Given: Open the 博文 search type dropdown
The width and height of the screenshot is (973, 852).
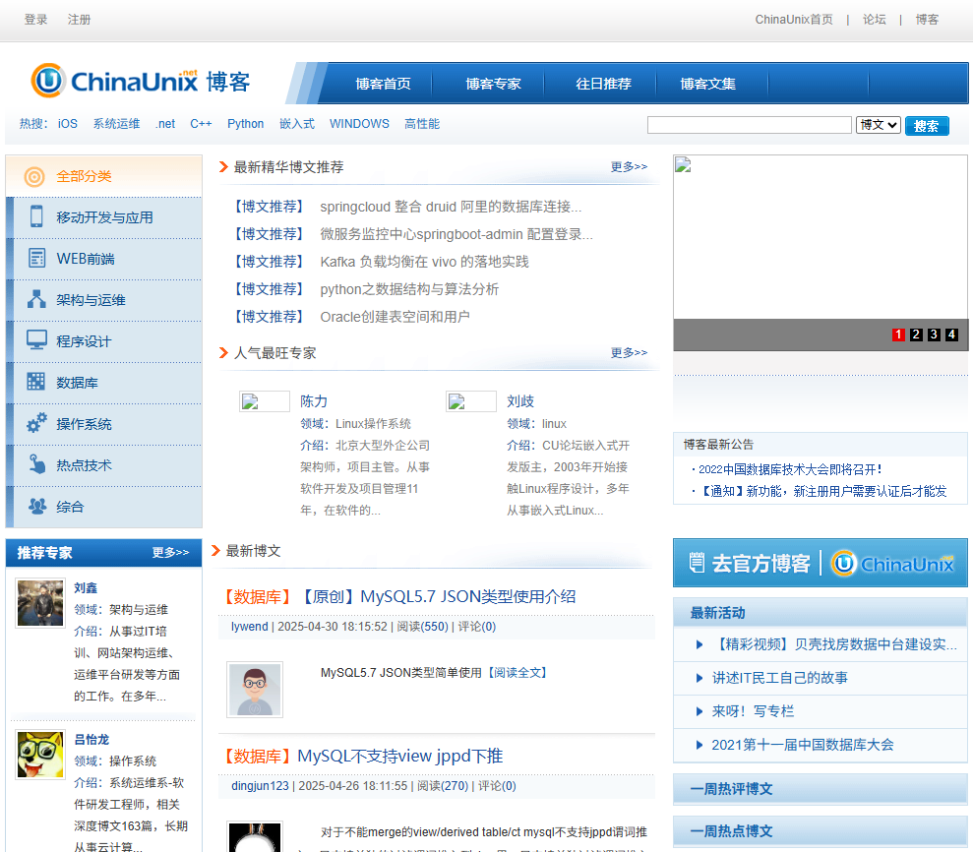Looking at the screenshot, I should click(878, 125).
